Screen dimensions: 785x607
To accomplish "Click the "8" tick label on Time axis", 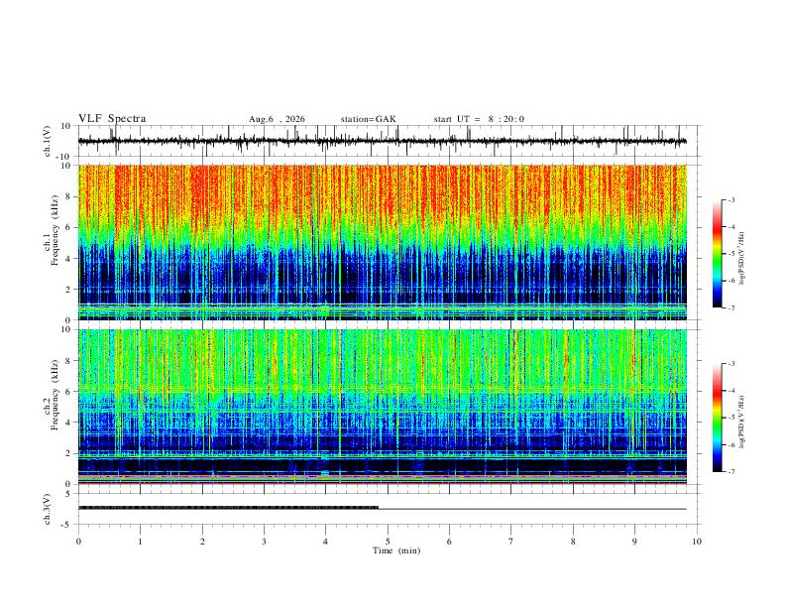I will pyautogui.click(x=573, y=542).
